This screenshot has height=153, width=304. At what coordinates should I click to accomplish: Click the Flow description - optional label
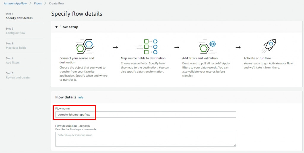coord(73,126)
